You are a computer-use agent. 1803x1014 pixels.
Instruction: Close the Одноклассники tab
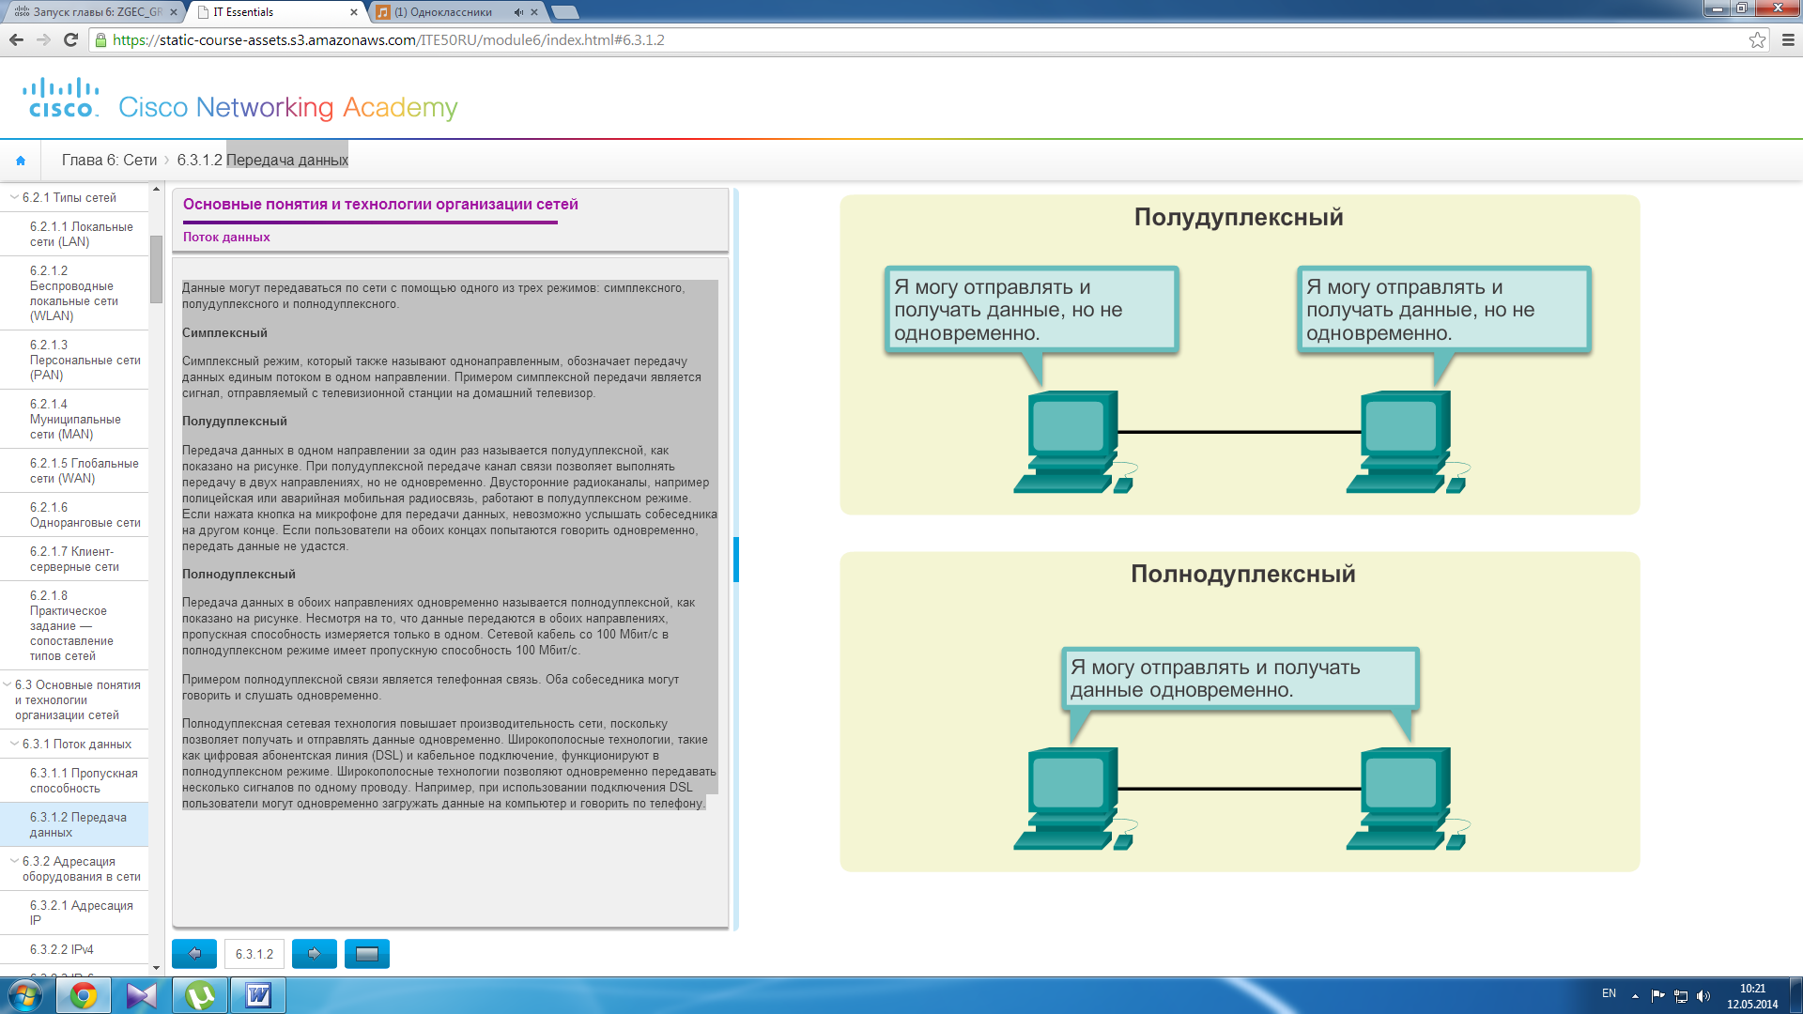[534, 12]
